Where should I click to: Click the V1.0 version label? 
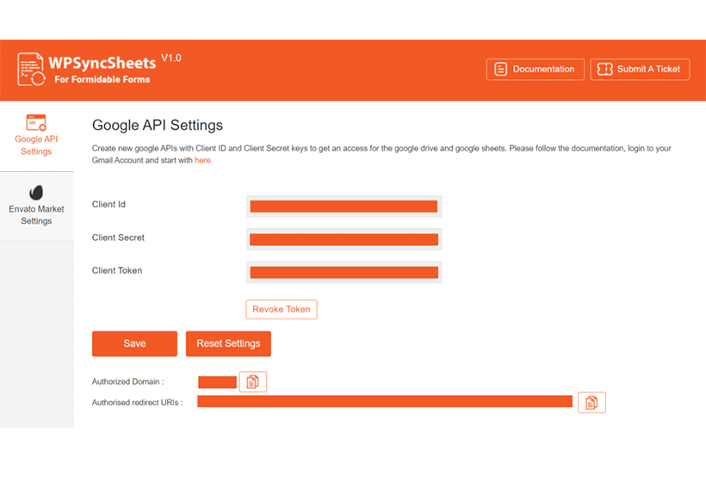point(171,58)
